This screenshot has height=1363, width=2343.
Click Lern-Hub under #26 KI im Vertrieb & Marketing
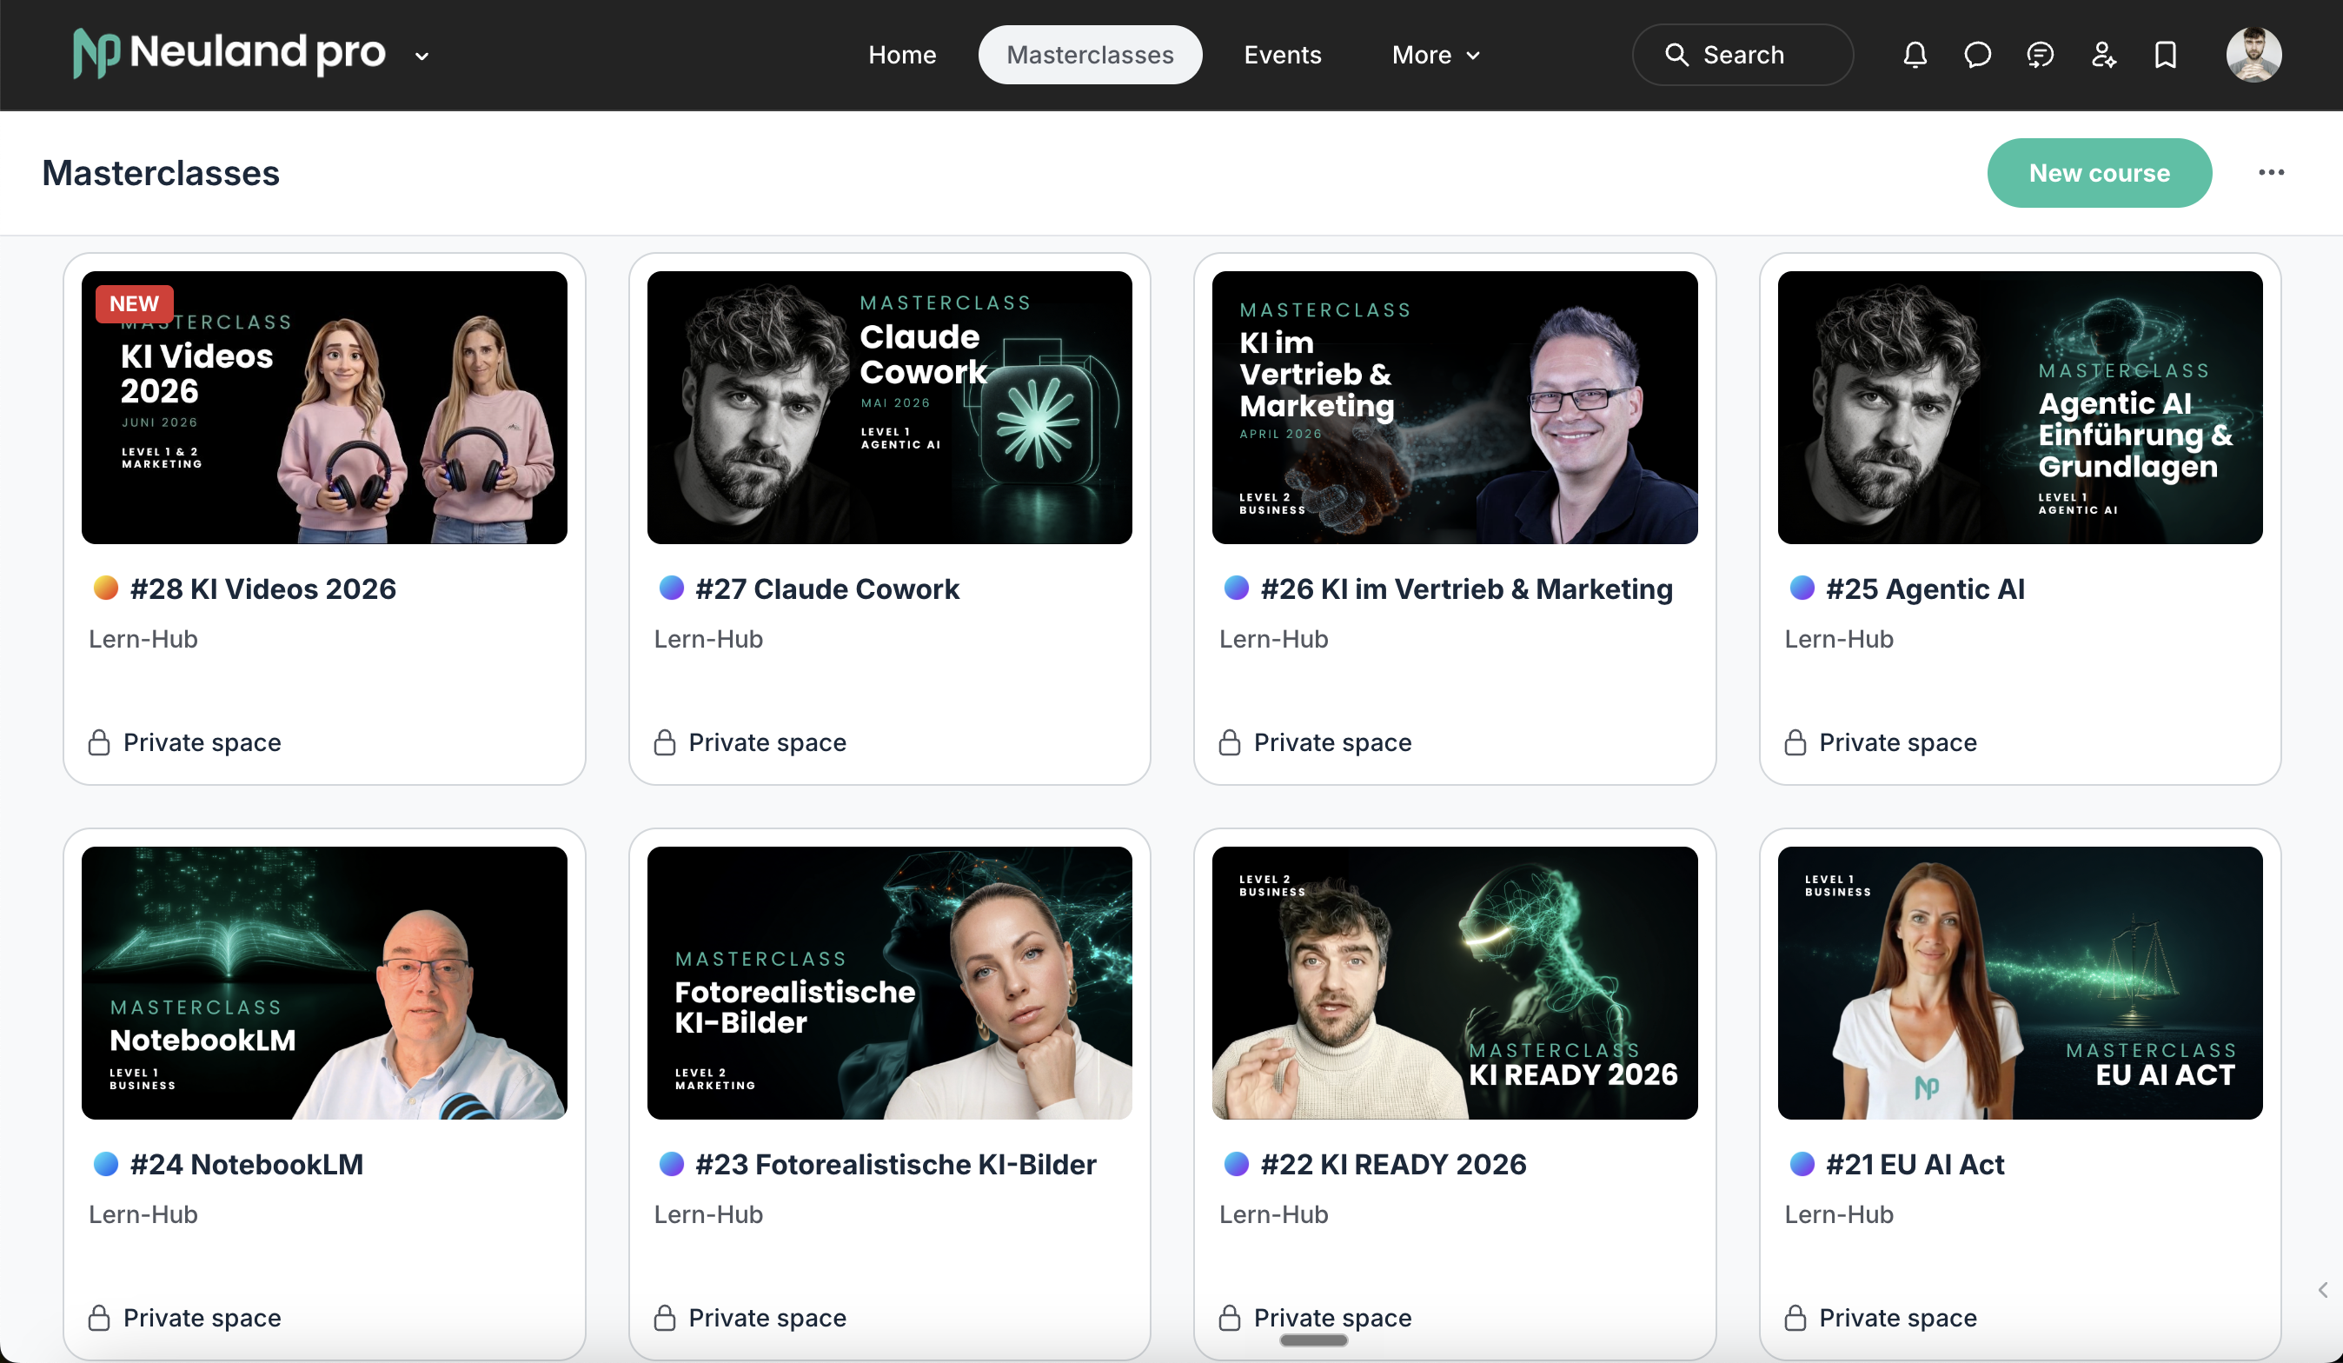click(x=1274, y=639)
